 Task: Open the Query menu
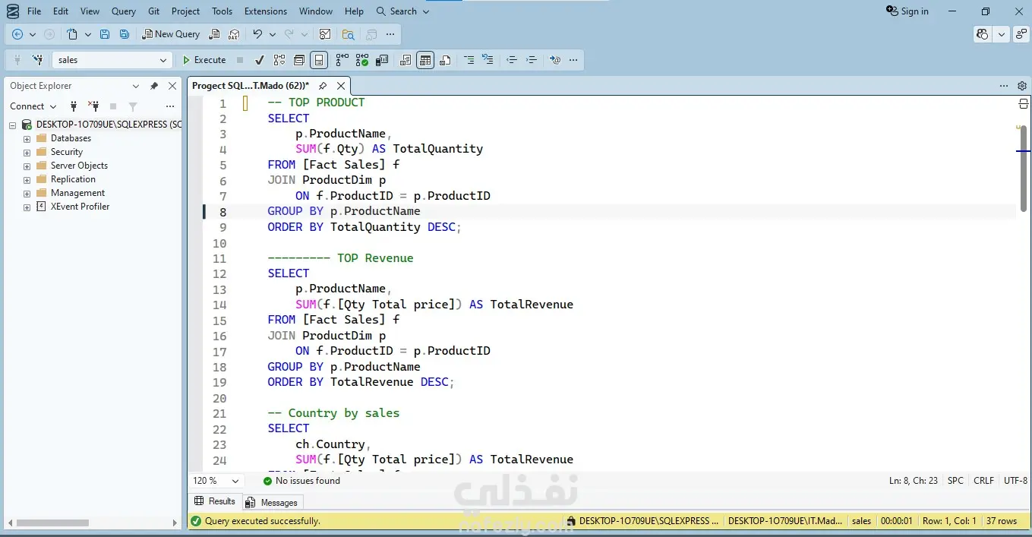click(124, 11)
